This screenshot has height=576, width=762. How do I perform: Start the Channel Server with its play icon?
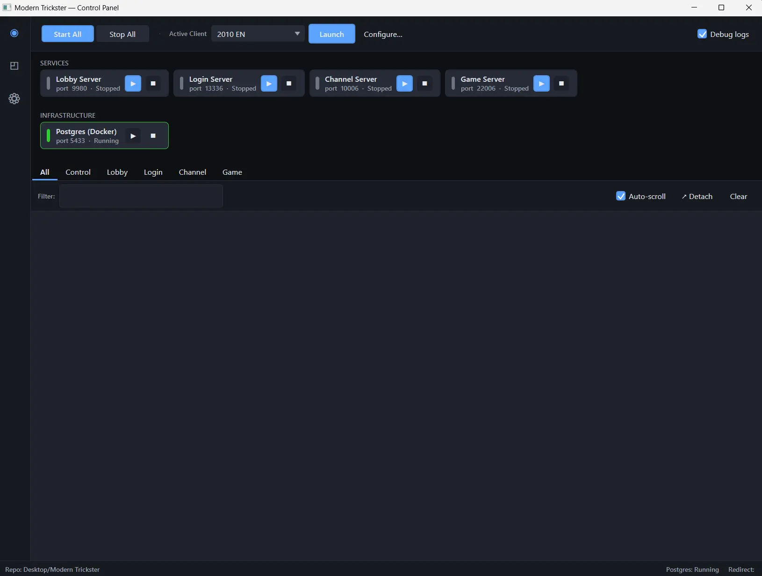coord(405,84)
